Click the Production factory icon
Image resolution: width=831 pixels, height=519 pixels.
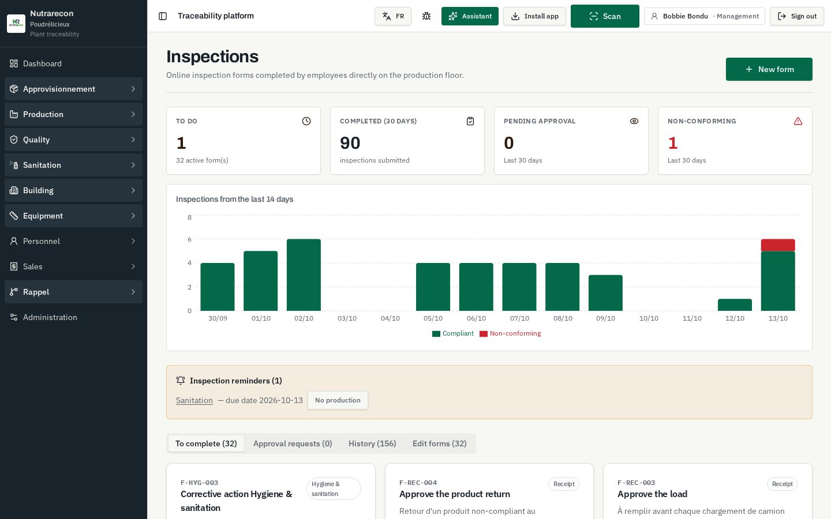pos(14,114)
